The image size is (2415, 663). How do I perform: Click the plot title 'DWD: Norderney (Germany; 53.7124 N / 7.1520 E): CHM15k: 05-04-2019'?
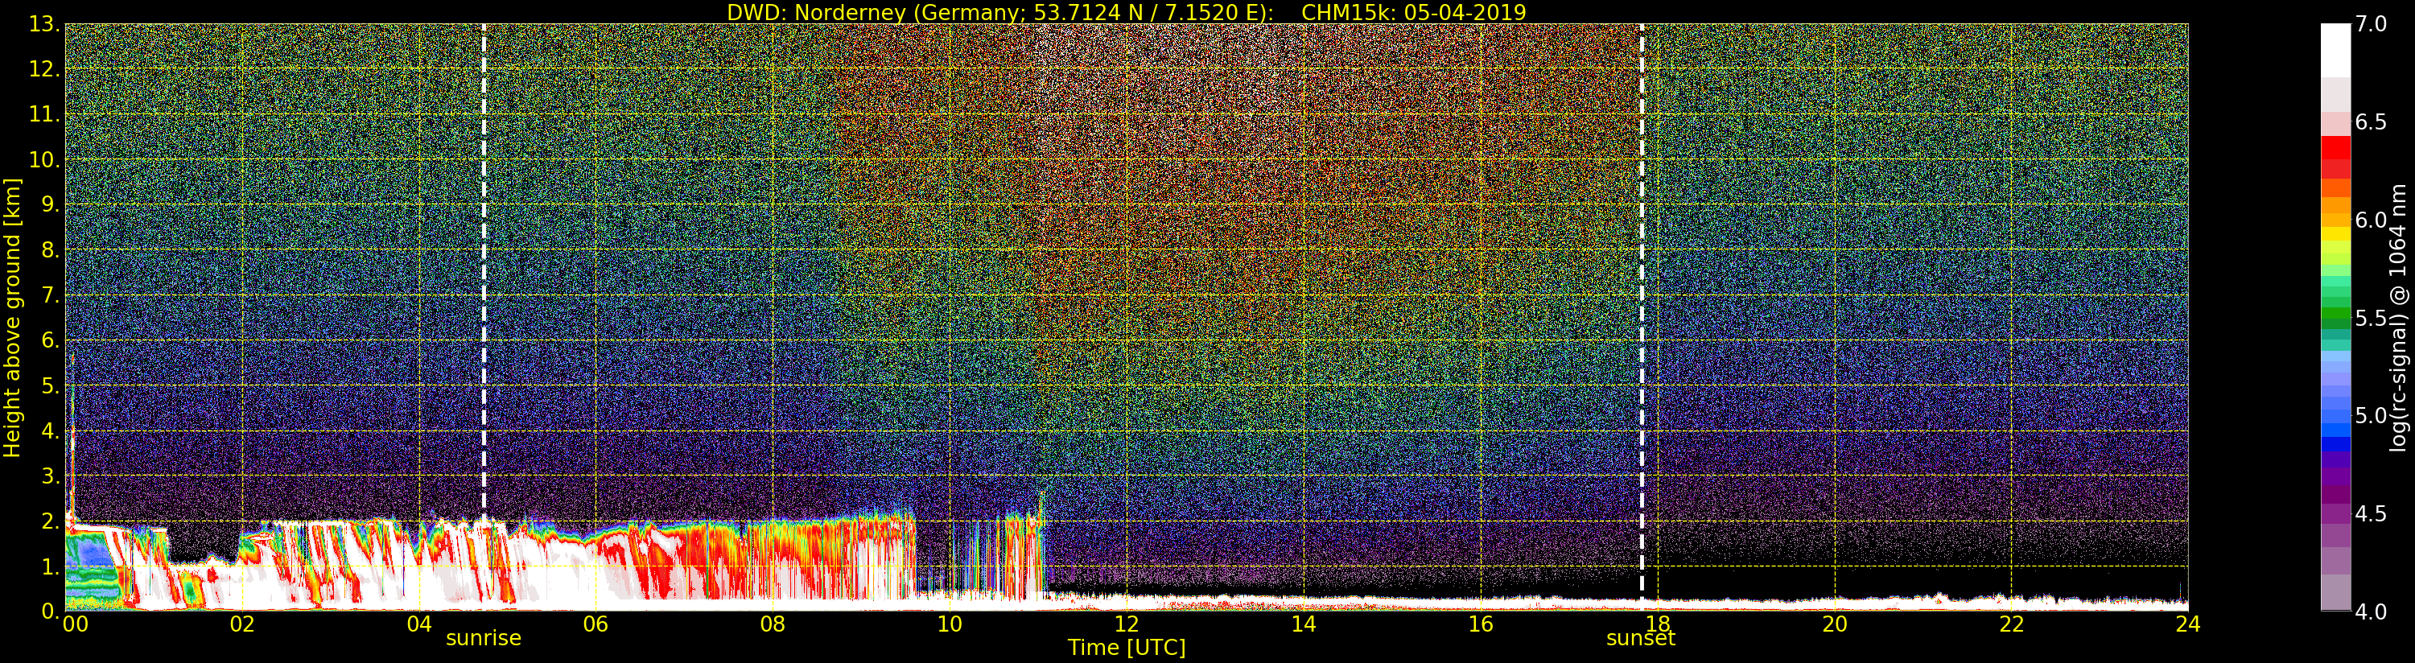[1126, 12]
